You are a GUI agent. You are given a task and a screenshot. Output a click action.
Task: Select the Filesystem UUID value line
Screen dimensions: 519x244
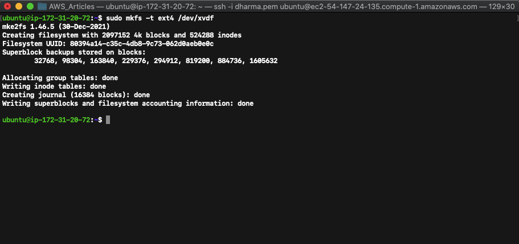pos(108,44)
